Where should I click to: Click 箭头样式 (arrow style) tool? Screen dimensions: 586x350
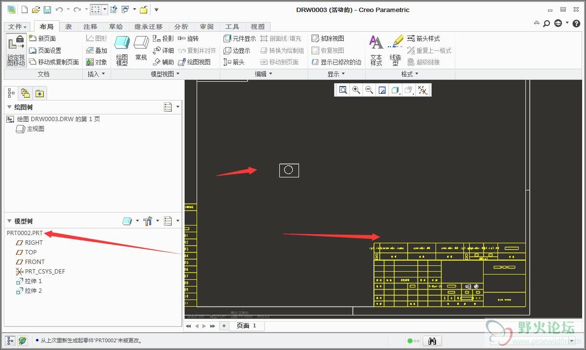(424, 38)
